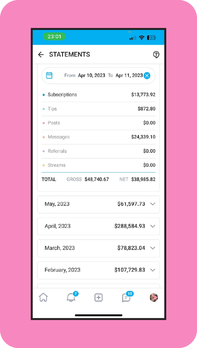Select the Subscriptions earnings row
This screenshot has width=197, height=348.
pos(98,95)
